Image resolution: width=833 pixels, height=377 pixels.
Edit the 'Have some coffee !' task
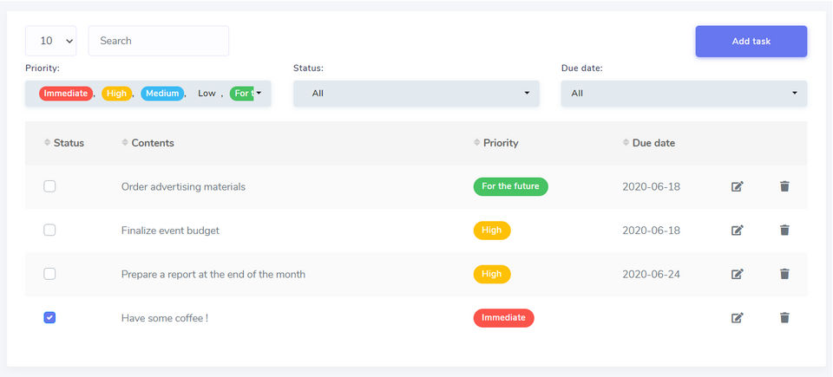(x=737, y=318)
